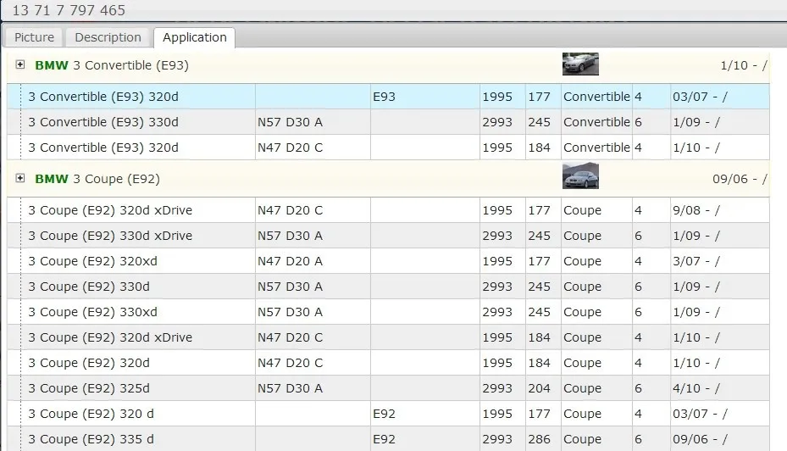Open the Description tab
This screenshot has height=451, width=787.
pos(108,37)
